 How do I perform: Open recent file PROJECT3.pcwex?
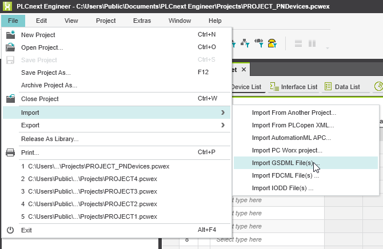(x=117, y=191)
